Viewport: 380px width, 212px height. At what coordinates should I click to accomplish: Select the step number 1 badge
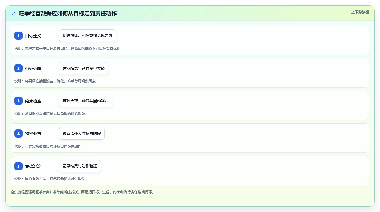click(x=18, y=36)
